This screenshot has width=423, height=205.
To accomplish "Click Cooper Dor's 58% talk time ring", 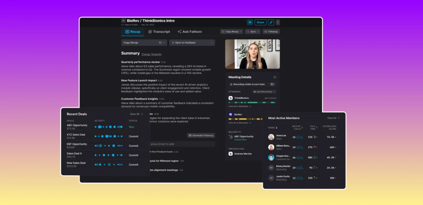I will pyautogui.click(x=314, y=157).
